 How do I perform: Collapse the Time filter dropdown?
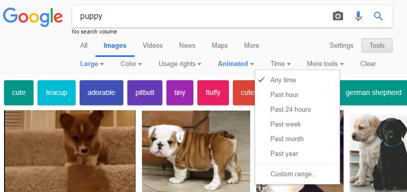pos(280,63)
